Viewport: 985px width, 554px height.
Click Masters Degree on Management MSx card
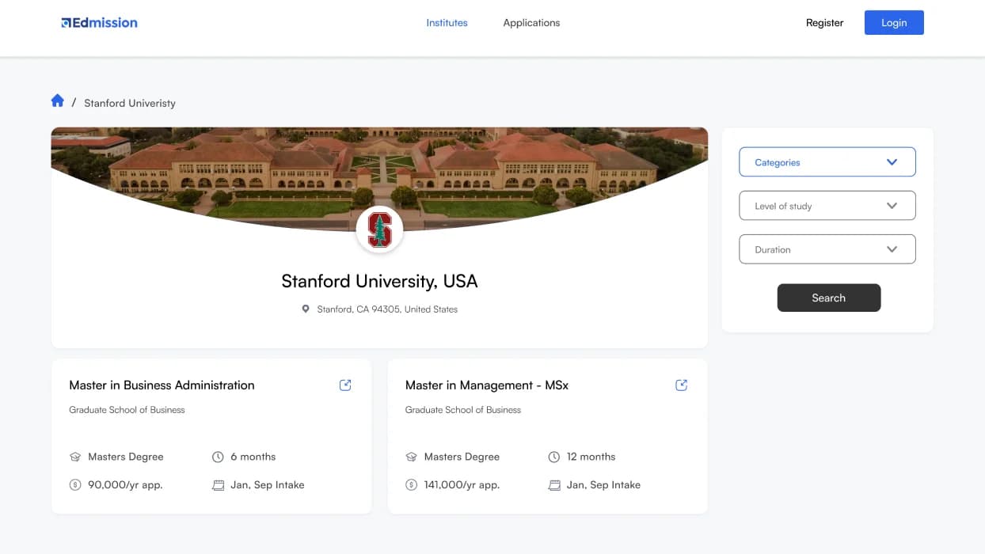[462, 457]
